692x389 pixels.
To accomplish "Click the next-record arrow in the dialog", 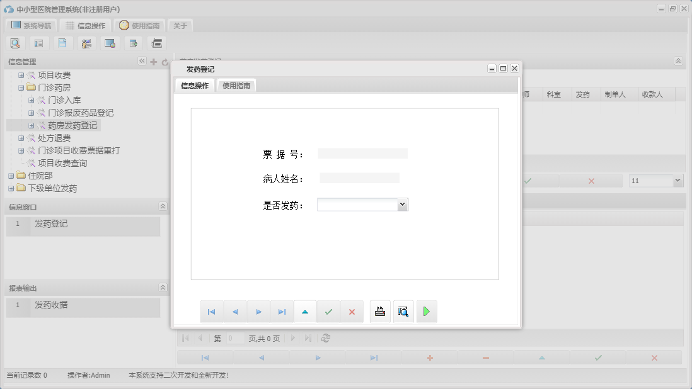I will pos(258,311).
